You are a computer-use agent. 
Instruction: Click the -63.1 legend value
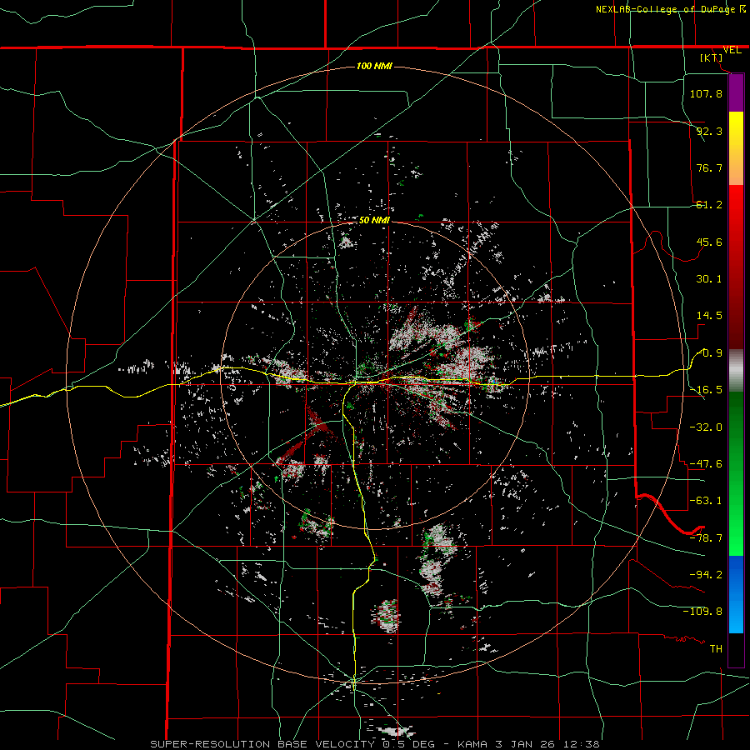pyautogui.click(x=706, y=501)
